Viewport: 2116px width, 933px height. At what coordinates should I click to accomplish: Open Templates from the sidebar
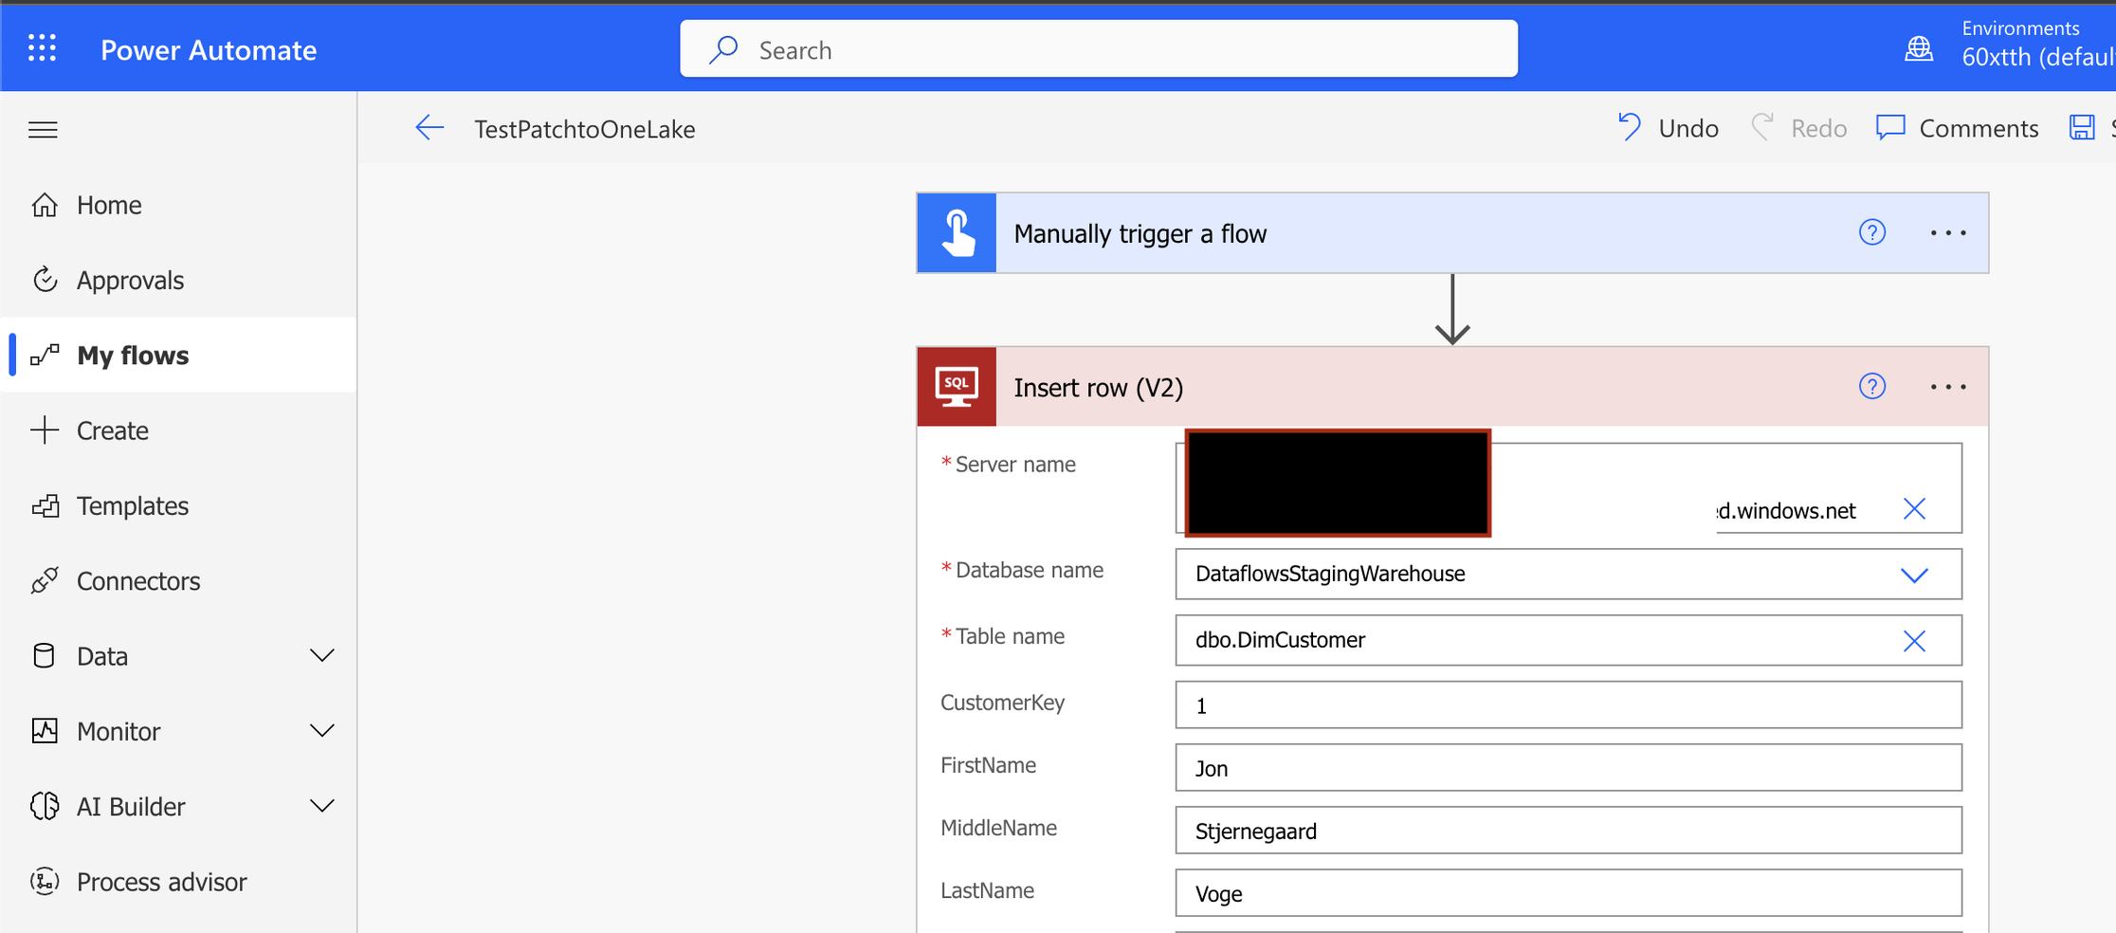pyautogui.click(x=132, y=506)
